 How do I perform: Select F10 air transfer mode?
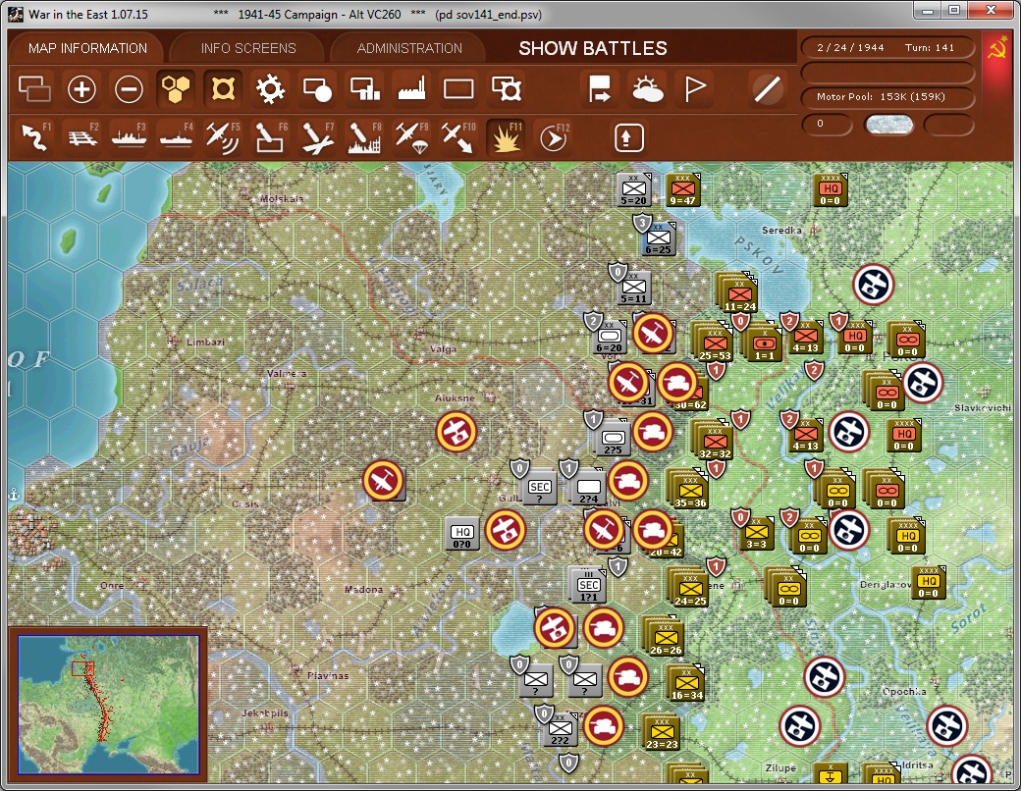tap(458, 137)
